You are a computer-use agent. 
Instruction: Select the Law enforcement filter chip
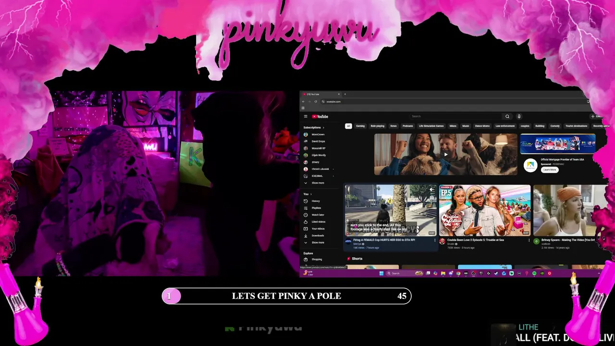[505, 126]
